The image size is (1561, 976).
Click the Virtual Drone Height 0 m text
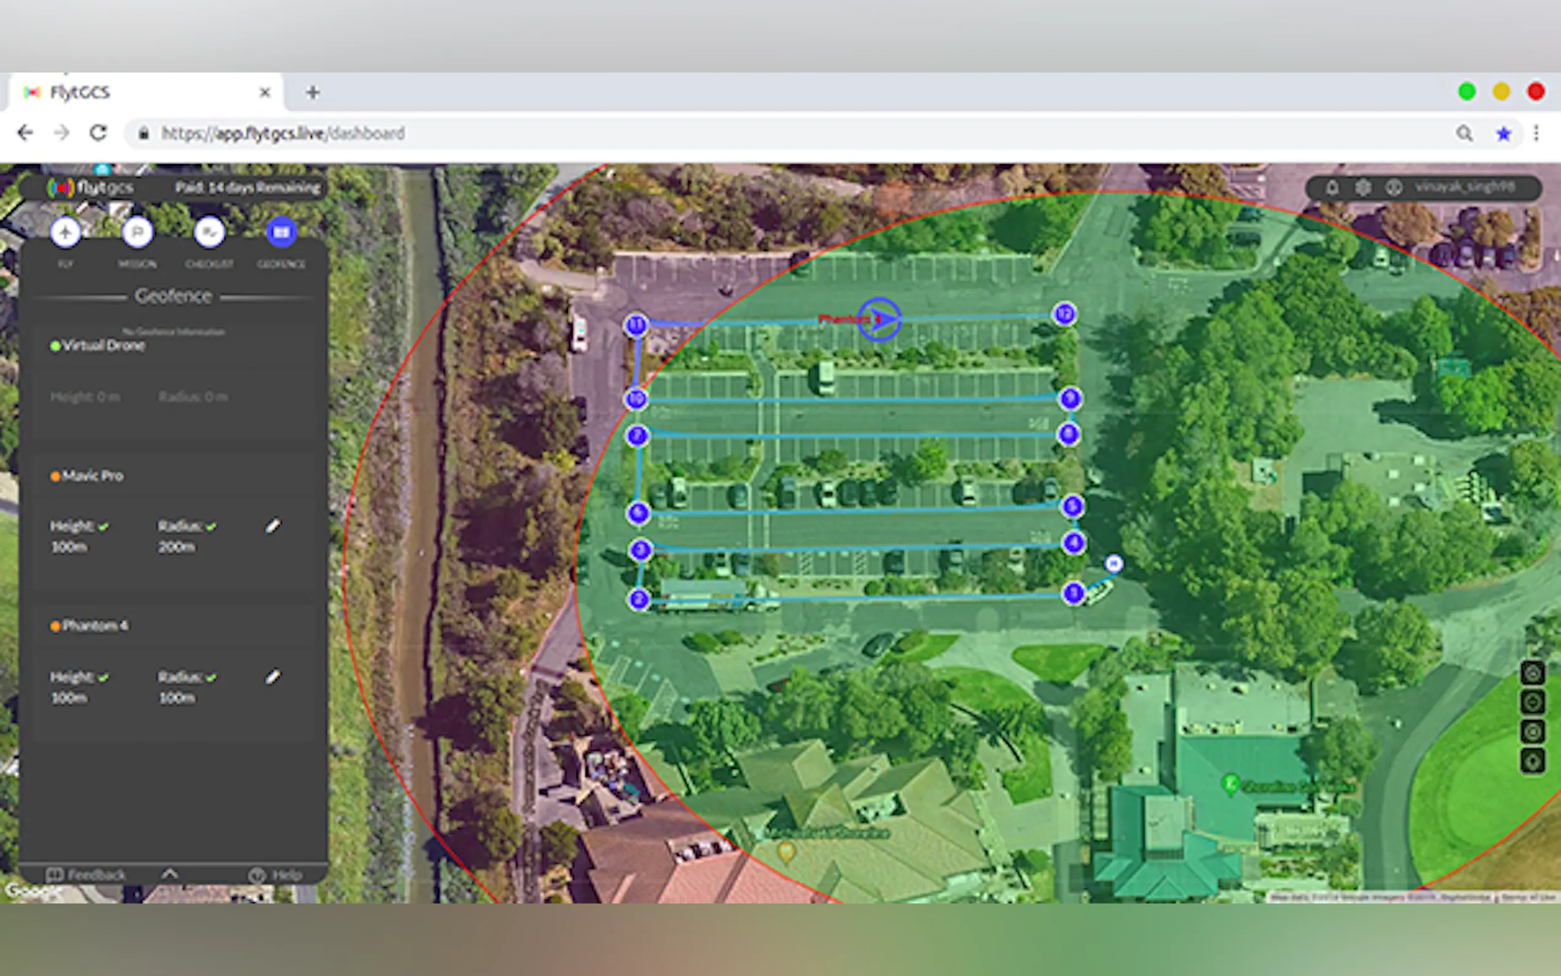(x=85, y=397)
